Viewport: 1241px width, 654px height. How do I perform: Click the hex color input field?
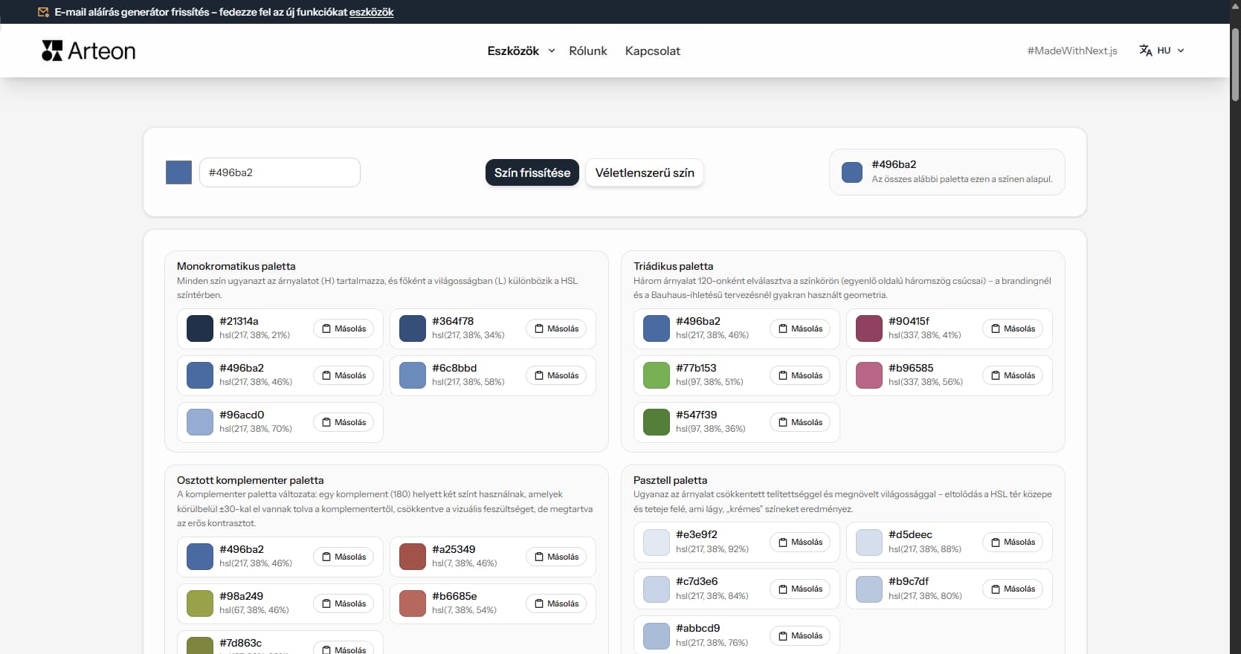tap(280, 172)
